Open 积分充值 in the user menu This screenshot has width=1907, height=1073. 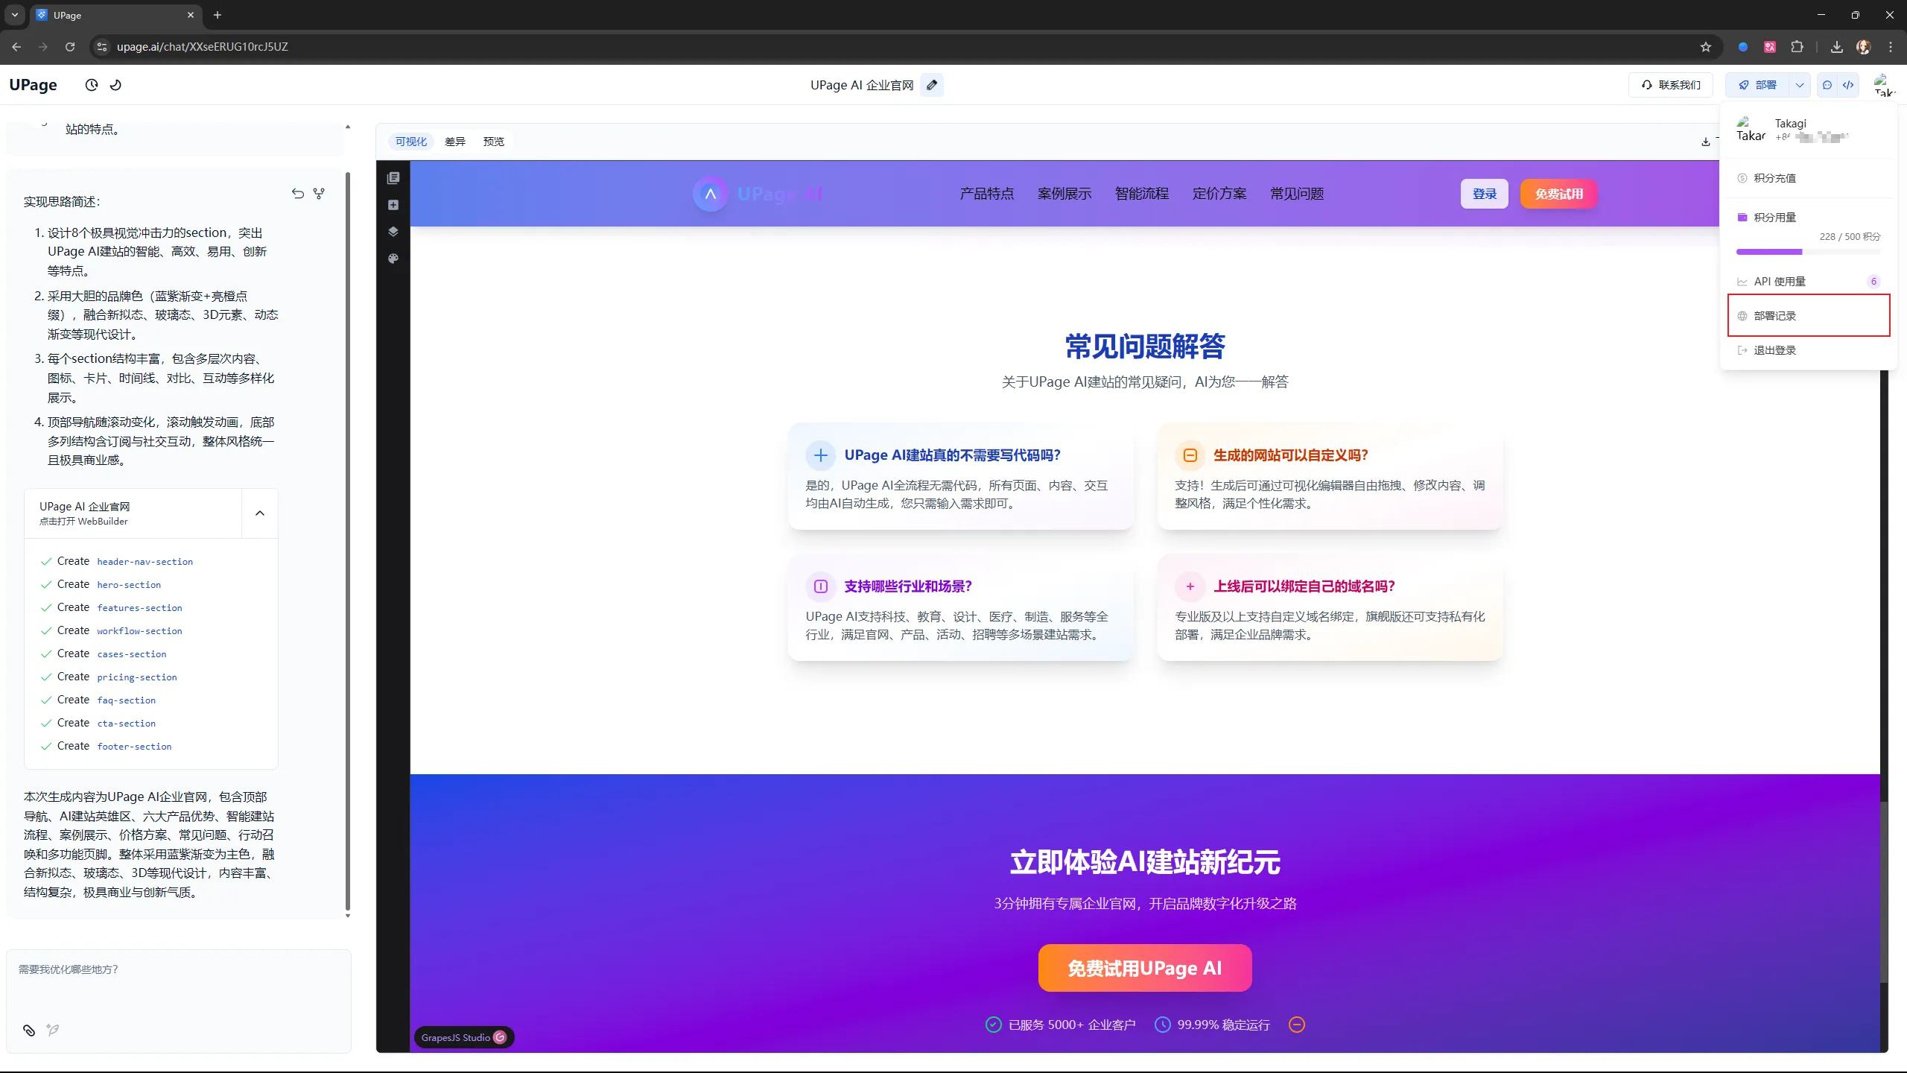[1809, 178]
